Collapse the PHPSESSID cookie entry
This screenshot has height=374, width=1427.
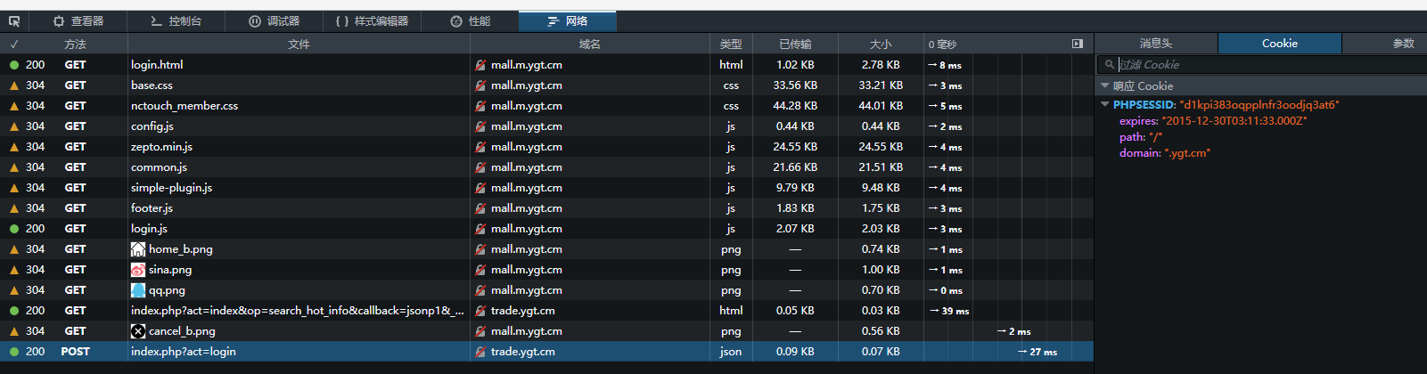1105,104
